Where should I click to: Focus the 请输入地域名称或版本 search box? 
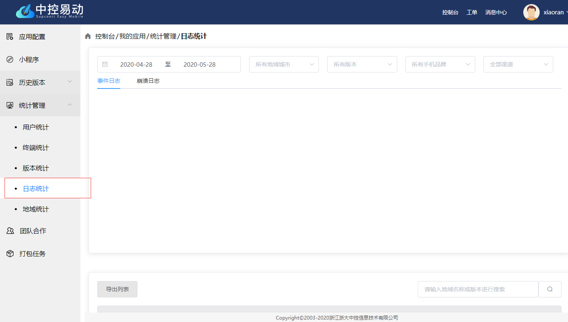point(478,289)
